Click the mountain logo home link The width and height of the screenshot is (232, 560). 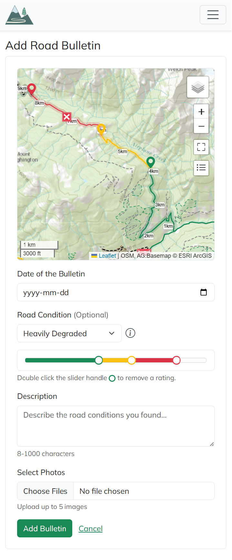pos(19,15)
